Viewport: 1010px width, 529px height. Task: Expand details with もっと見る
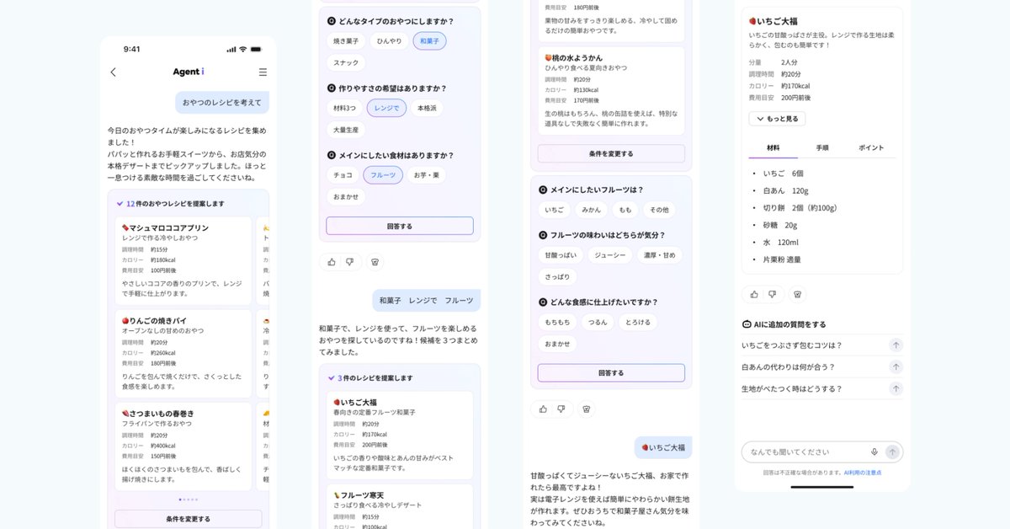(777, 119)
